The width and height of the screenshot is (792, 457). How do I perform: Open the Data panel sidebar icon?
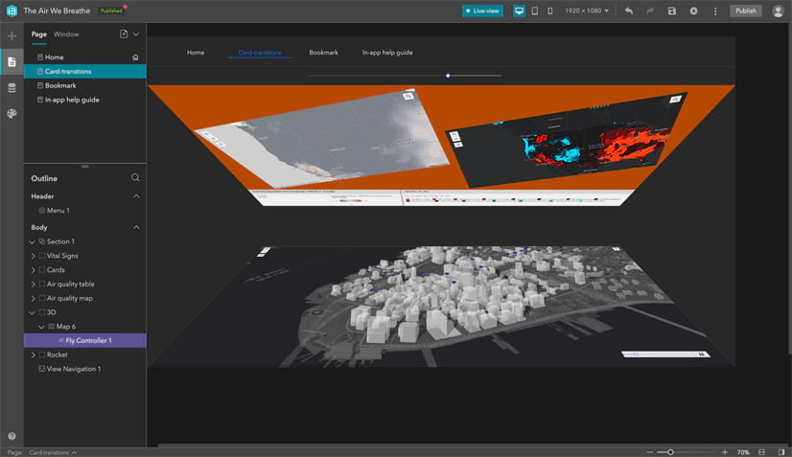(x=12, y=88)
